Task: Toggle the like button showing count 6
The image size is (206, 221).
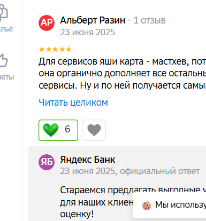Action: pyautogui.click(x=58, y=130)
